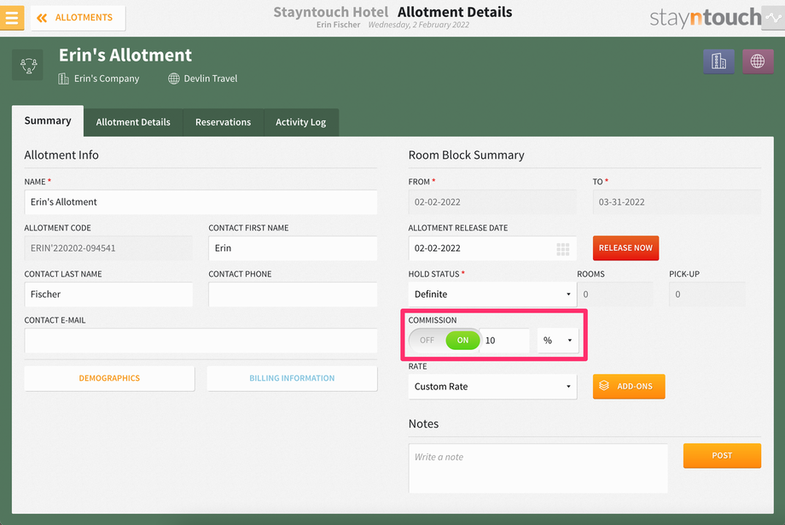
Task: Click the Room Block Summary heading
Action: (466, 155)
